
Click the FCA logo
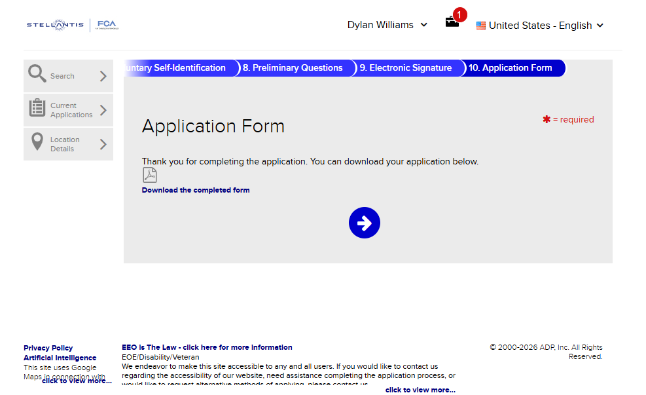[107, 25]
